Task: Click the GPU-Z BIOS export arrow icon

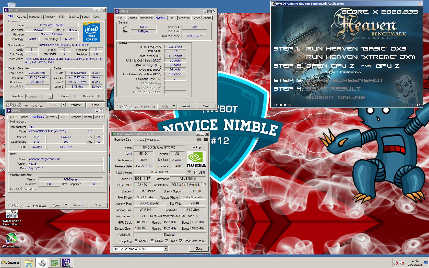Action: pos(188,172)
